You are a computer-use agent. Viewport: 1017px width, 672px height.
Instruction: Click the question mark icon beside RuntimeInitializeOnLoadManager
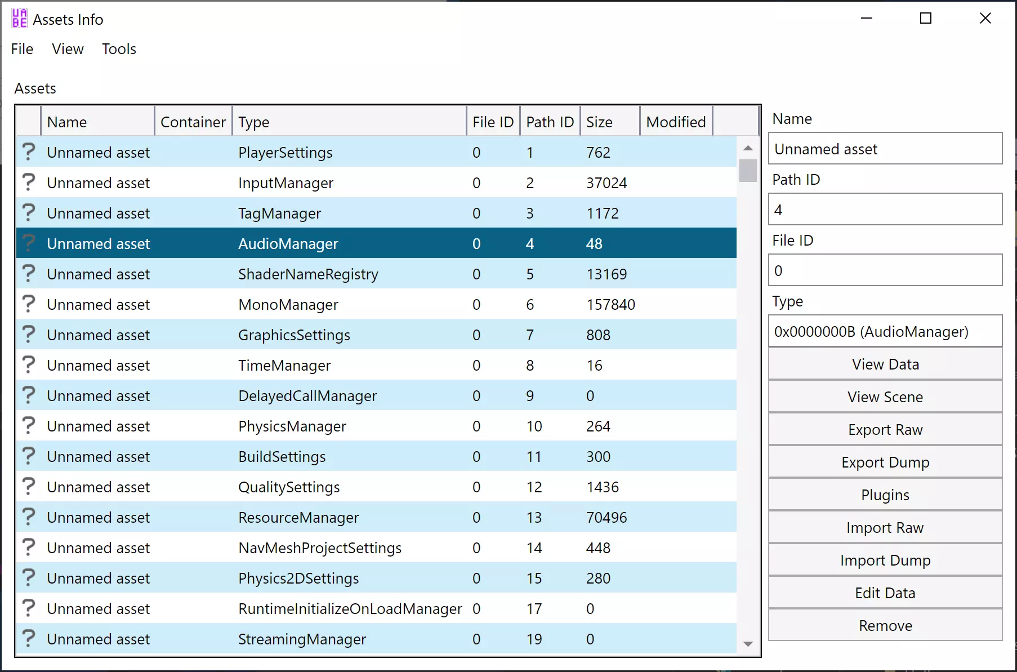(x=29, y=608)
